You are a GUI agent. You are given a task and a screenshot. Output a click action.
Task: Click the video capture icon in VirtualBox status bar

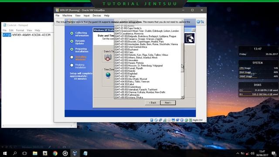177,120
